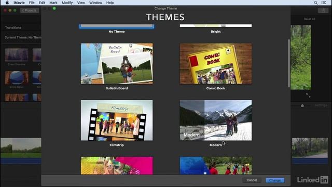Open the Edit menu
332x187 pixels.
[x=41, y=3]
